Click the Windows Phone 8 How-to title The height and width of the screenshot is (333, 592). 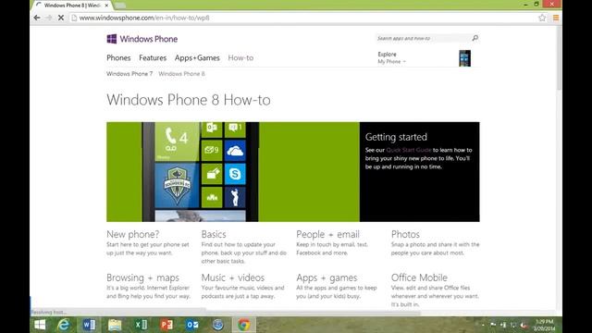(x=189, y=100)
